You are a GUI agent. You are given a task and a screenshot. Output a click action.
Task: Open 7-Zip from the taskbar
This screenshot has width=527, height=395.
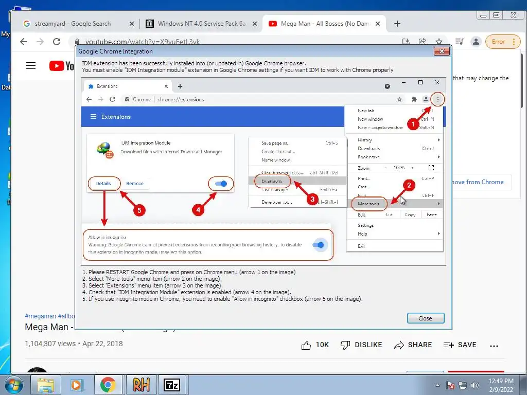(x=172, y=385)
